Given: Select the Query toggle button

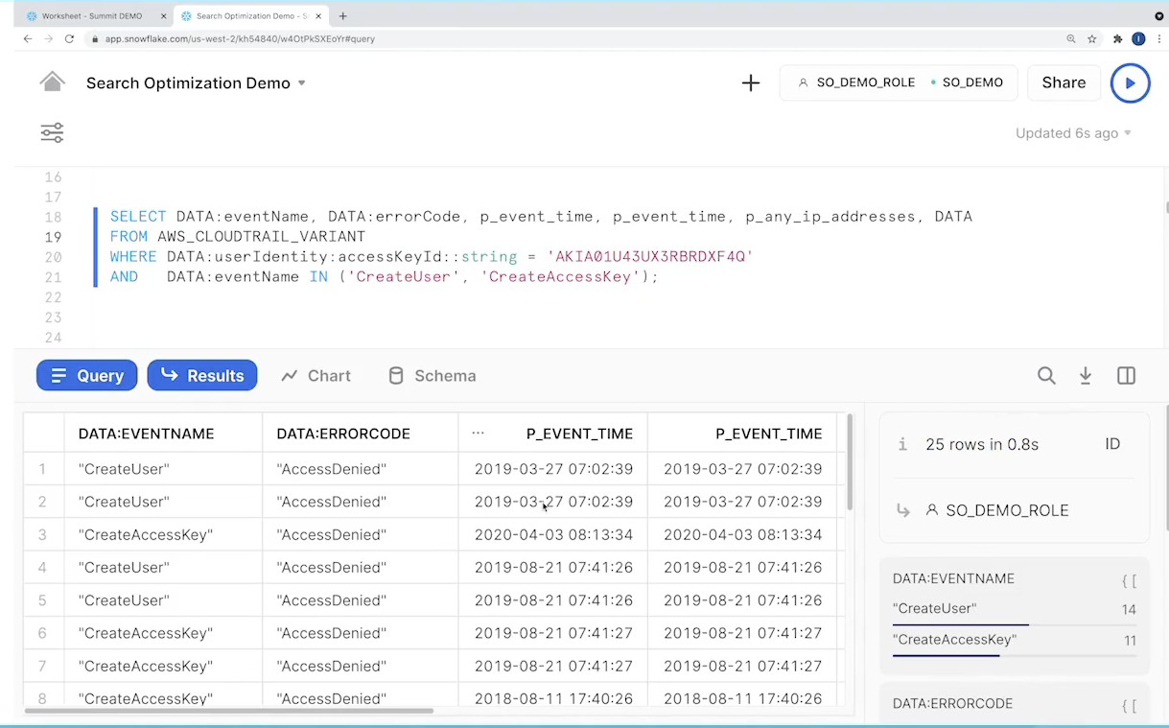Looking at the screenshot, I should (x=87, y=376).
